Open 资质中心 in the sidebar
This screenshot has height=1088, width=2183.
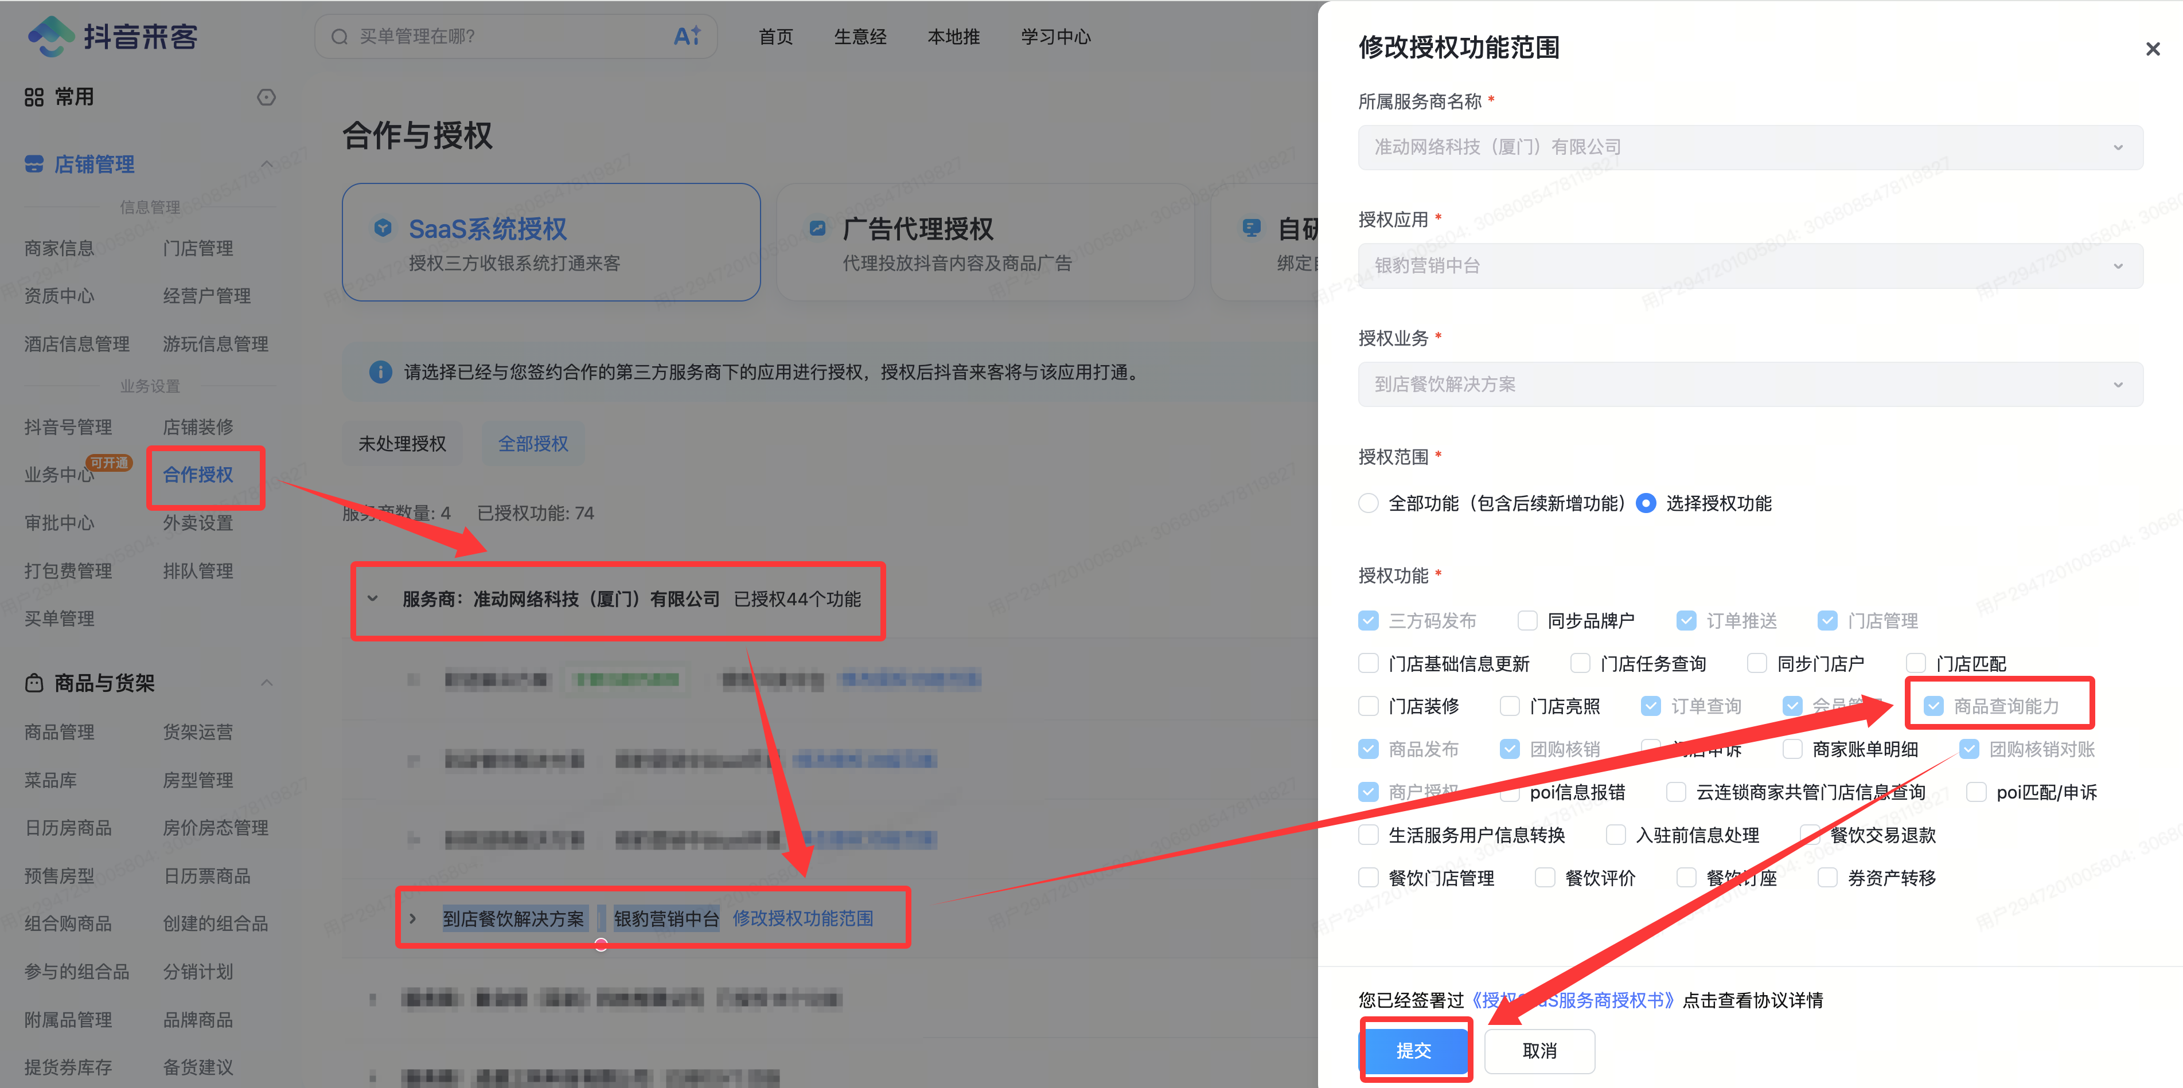point(59,295)
